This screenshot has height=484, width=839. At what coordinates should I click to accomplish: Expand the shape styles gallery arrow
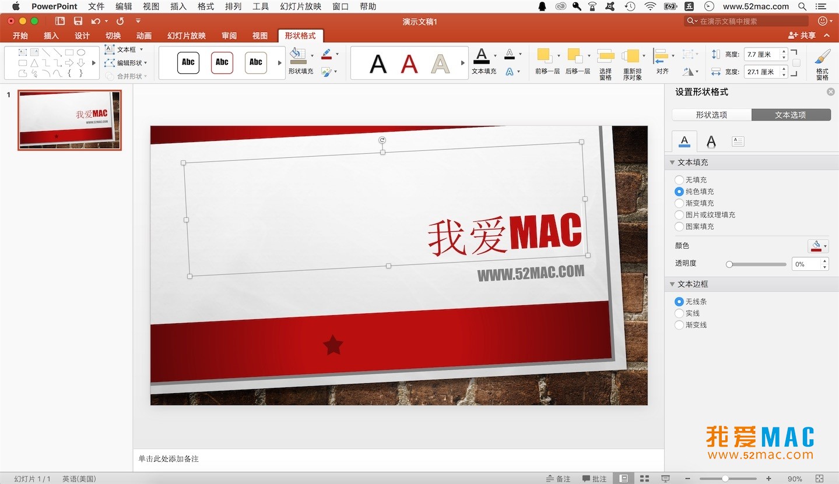tap(279, 63)
